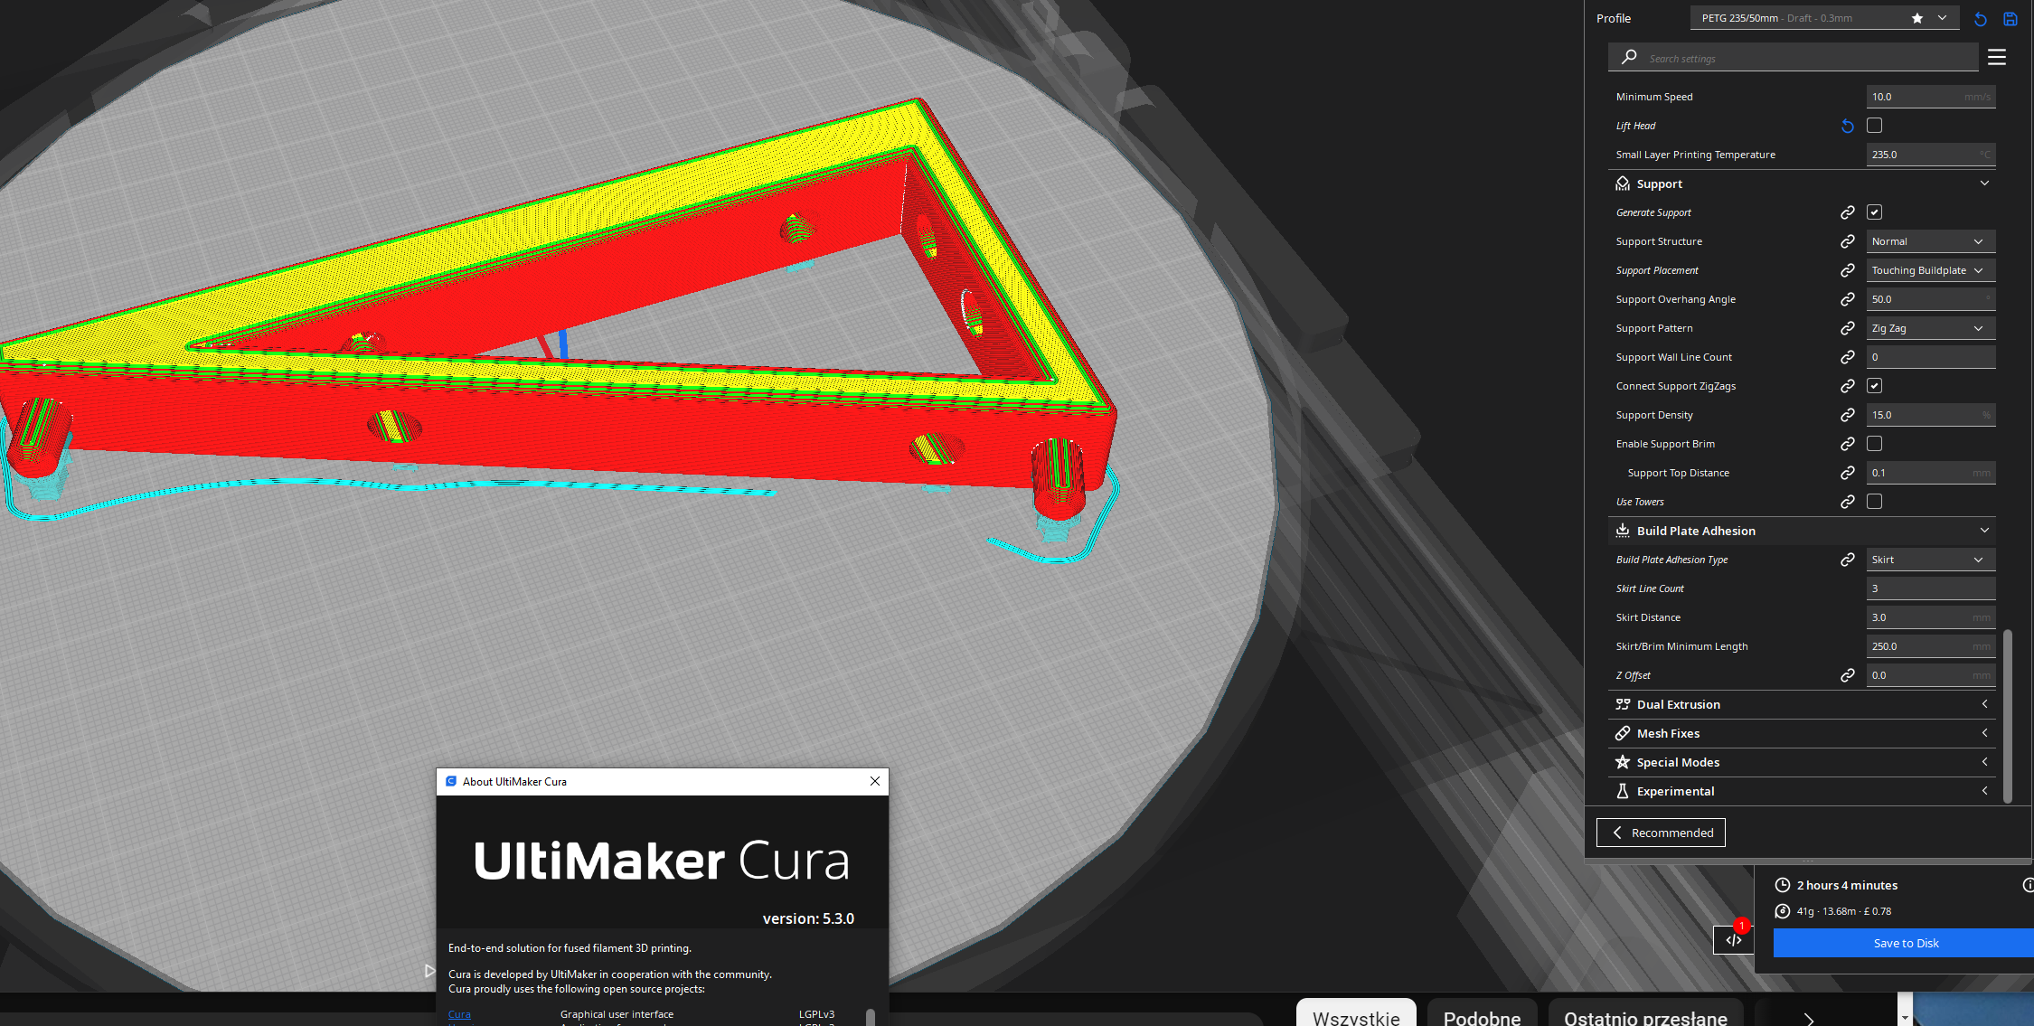Select the Podobne tab

(1482, 1016)
